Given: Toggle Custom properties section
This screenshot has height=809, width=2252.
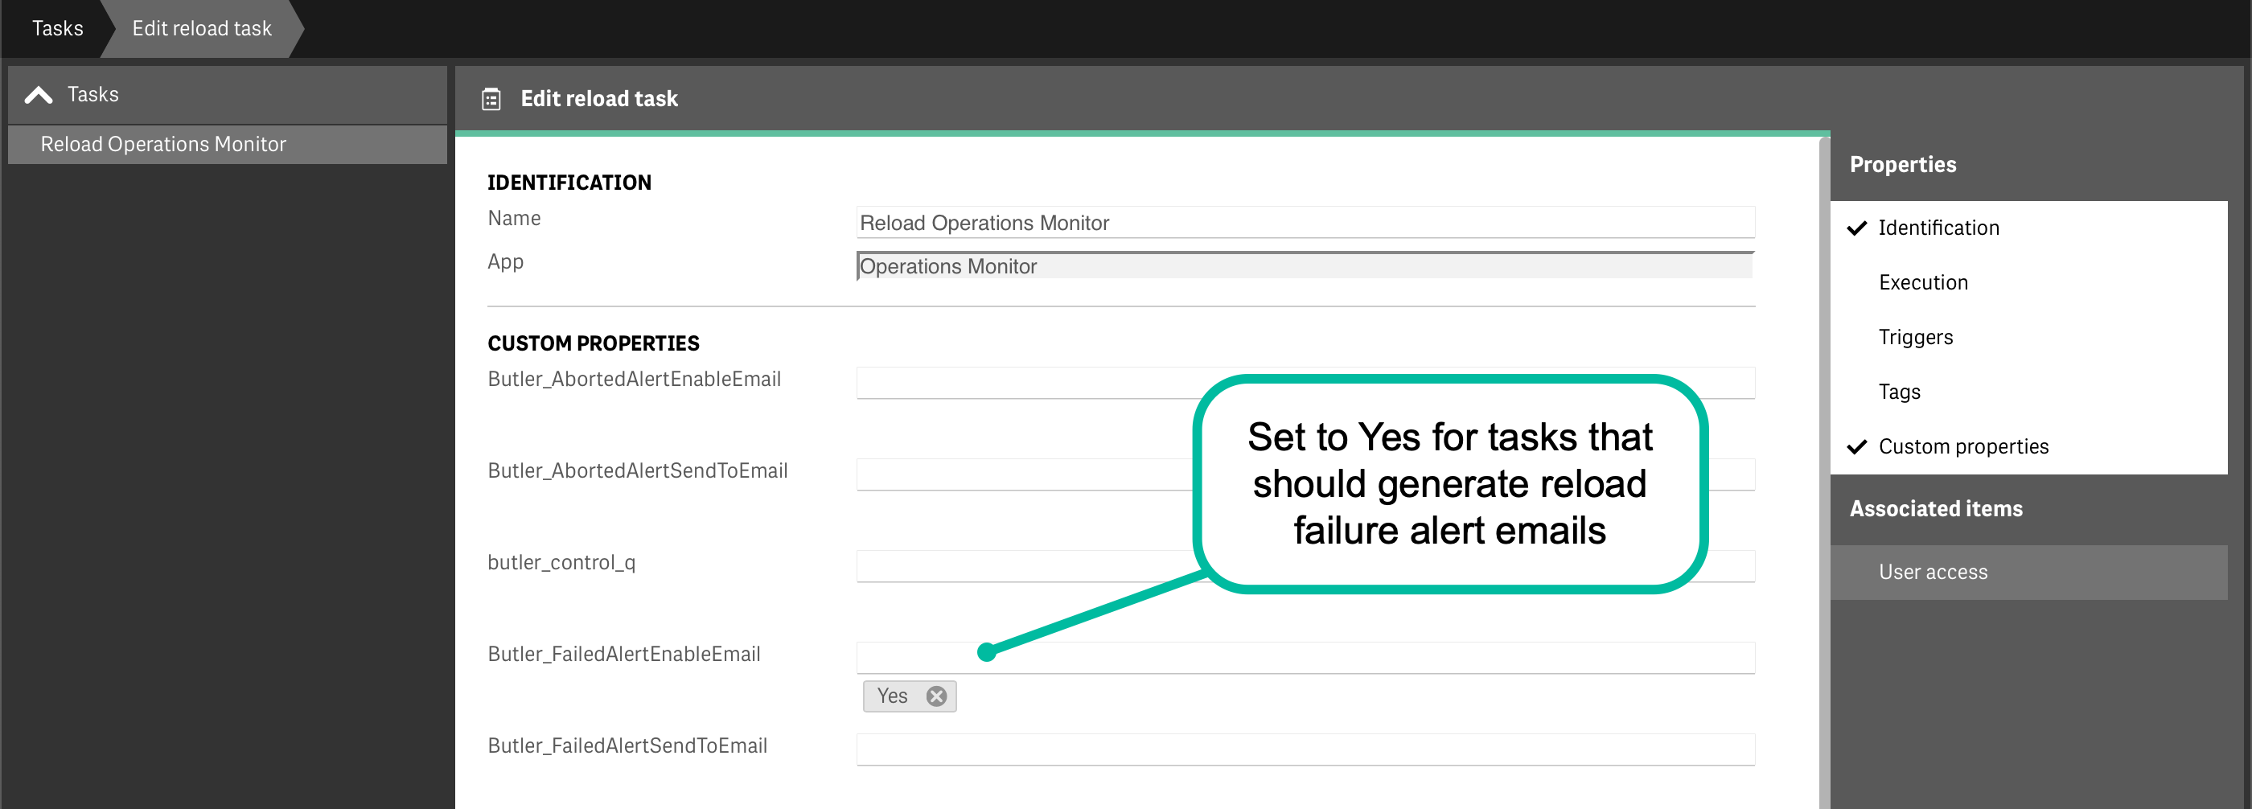Looking at the screenshot, I should point(2028,446).
